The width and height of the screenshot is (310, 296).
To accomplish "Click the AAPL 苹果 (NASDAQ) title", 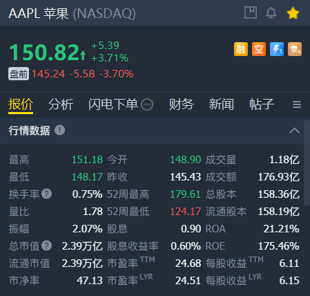I will (72, 13).
